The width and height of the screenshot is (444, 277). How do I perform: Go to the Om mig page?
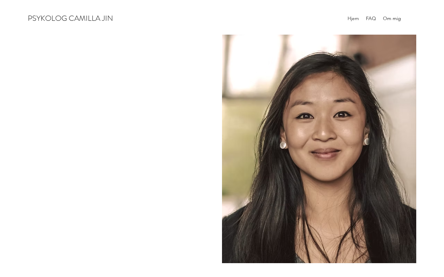click(392, 18)
